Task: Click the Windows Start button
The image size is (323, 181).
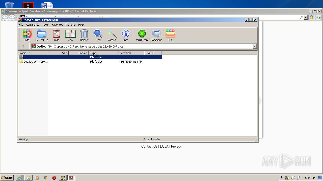Action: [x=7, y=178]
